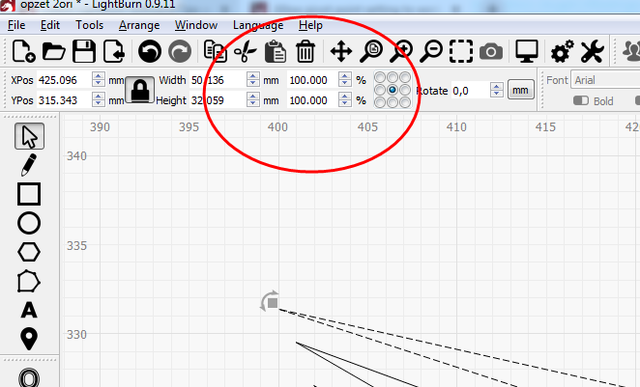Open the Language menu

(258, 25)
